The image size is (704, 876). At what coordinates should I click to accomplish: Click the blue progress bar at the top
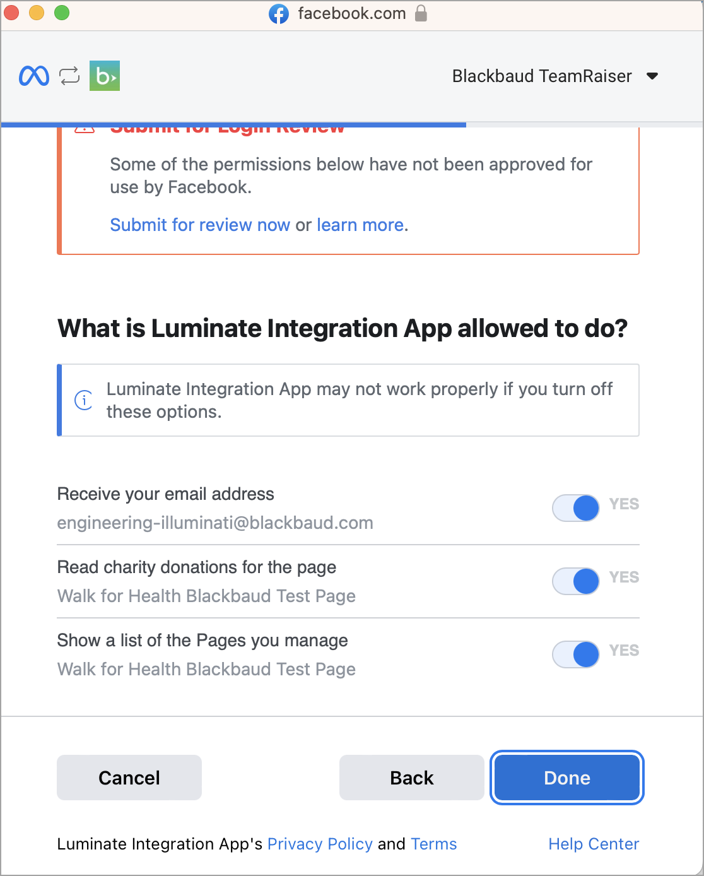(x=233, y=124)
